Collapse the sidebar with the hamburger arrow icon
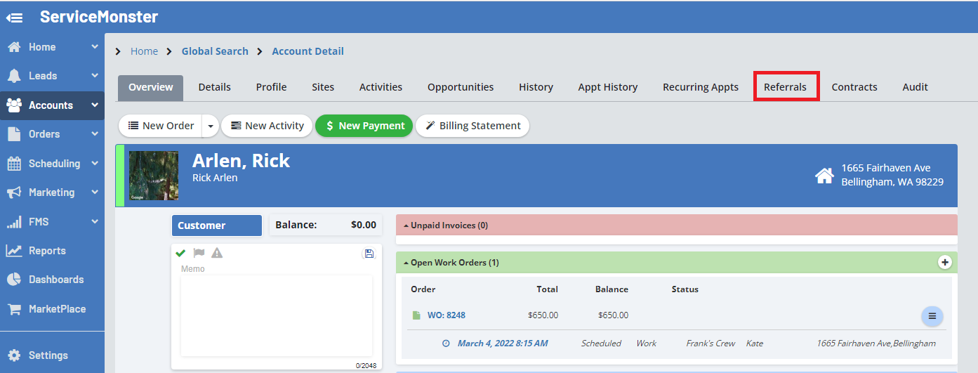Viewport: 978px width, 373px height. pyautogui.click(x=14, y=18)
